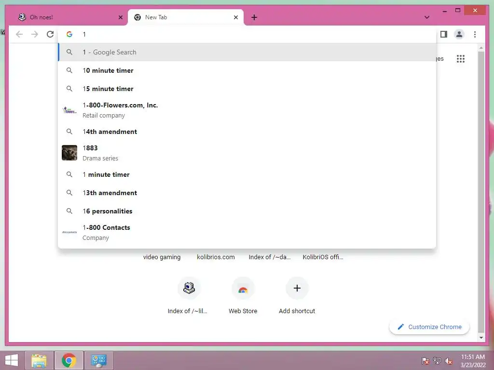This screenshot has height=370, width=494.
Task: Click the muted volume tray icon
Action: coord(449,361)
